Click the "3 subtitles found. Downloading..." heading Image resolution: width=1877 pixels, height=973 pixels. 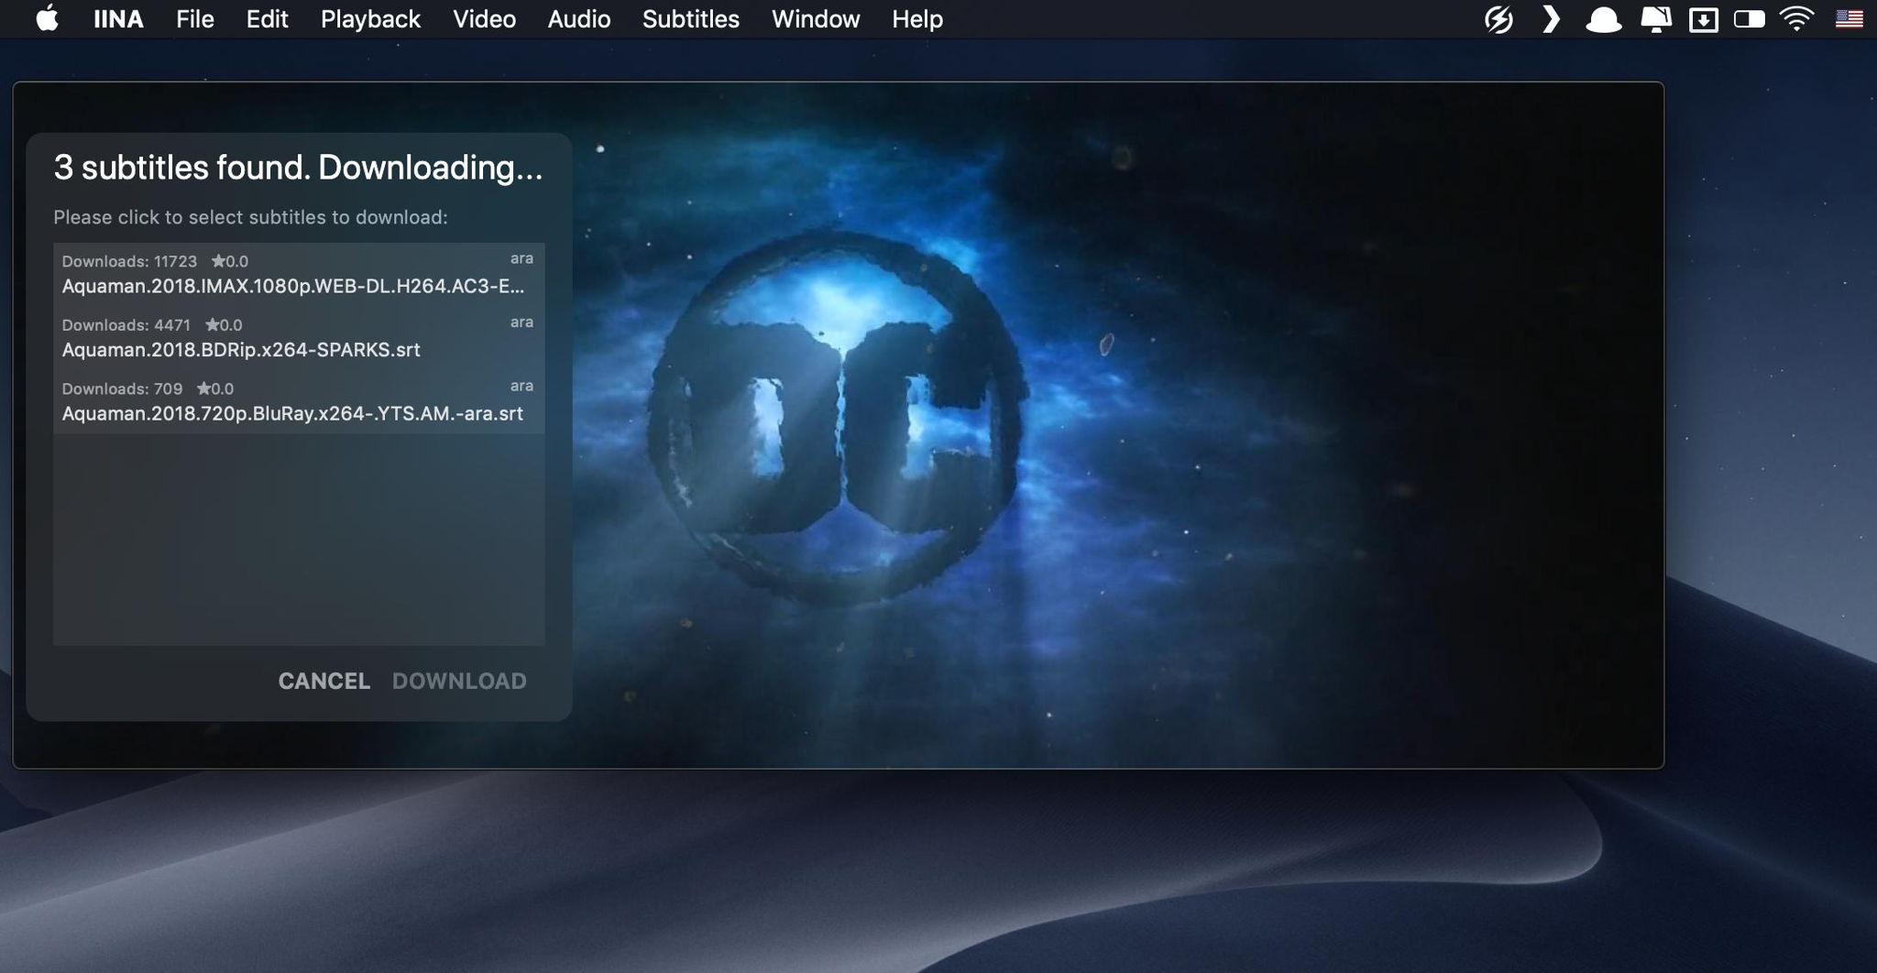click(x=298, y=168)
